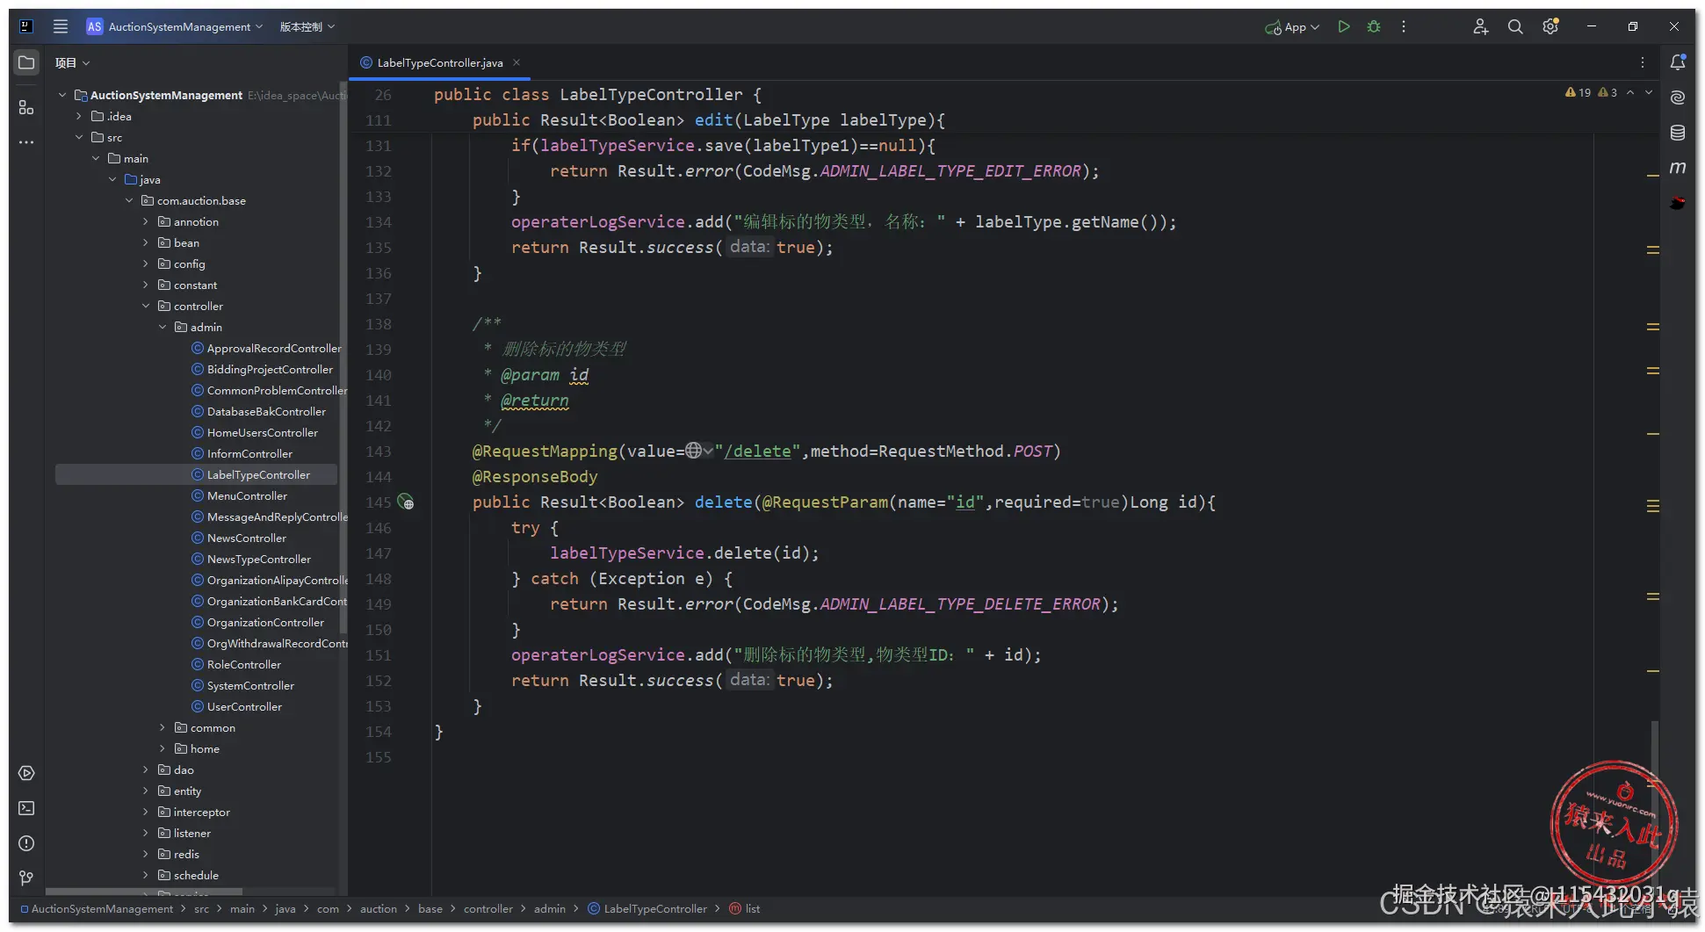Toggle the Project tool window folder icon
This screenshot has height=932, width=1705.
click(26, 62)
